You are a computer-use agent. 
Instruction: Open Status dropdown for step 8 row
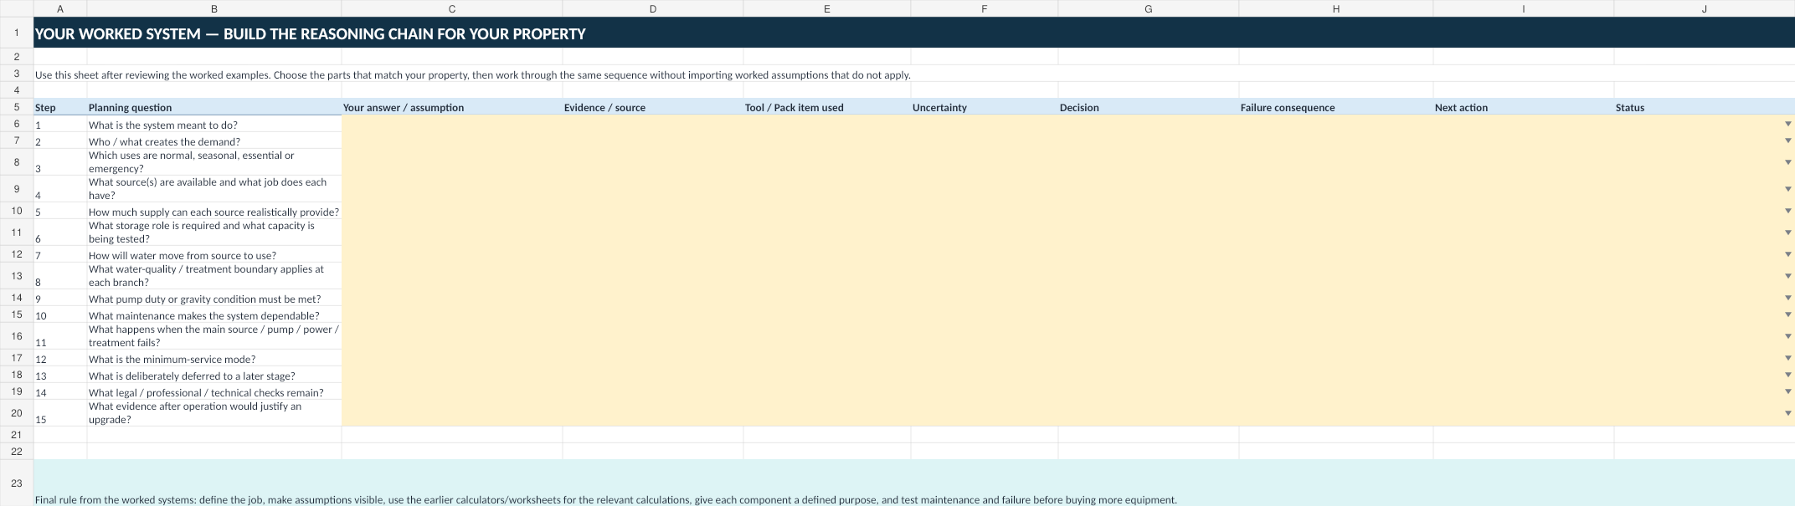(x=1787, y=276)
